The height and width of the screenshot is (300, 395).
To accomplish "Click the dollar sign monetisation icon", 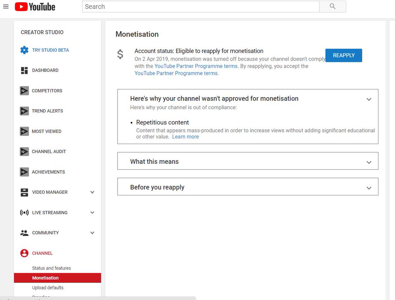I will click(120, 54).
